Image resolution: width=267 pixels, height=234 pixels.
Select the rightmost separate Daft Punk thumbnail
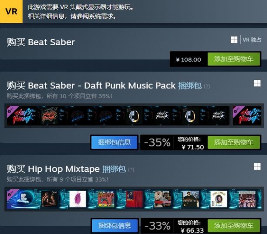click(247, 116)
